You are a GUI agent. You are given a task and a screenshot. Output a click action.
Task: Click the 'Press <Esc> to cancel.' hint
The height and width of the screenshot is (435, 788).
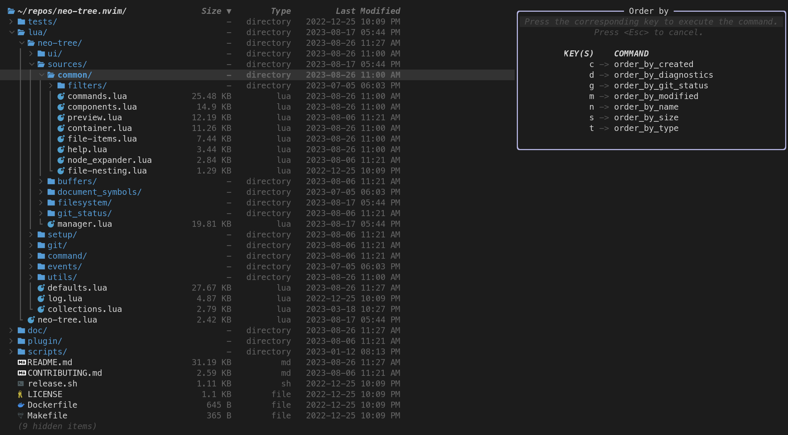[648, 32]
